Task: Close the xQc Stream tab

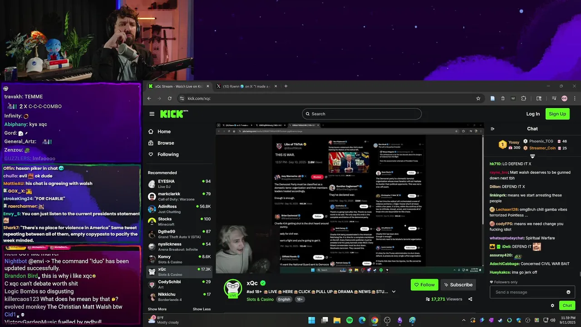Action: 208,86
